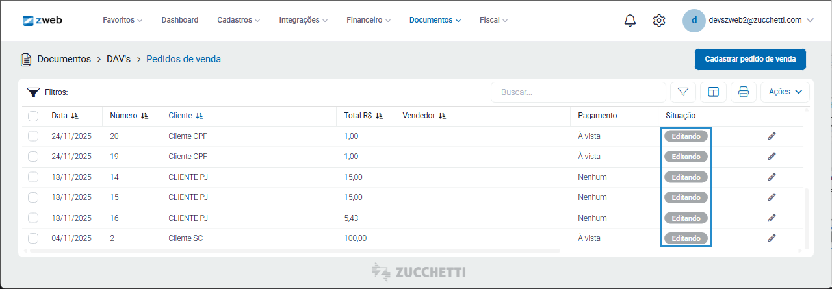The image size is (832, 289).
Task: Check the box for order number 19
Action: [33, 157]
